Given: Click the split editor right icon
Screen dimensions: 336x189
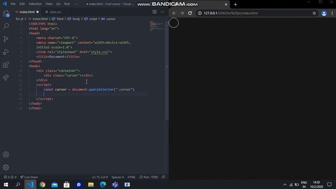Looking at the screenshot, I should 154,12.
